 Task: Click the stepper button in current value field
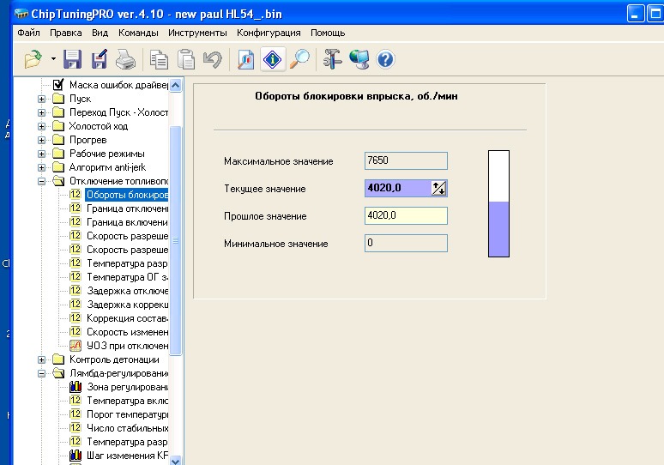(x=438, y=188)
